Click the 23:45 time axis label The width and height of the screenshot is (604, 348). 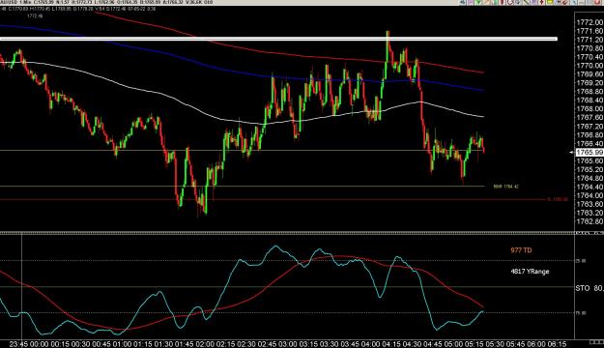click(18, 344)
